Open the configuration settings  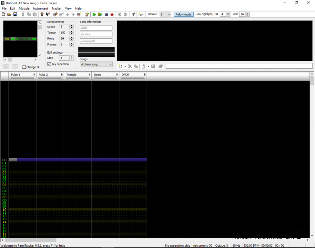click(133, 14)
